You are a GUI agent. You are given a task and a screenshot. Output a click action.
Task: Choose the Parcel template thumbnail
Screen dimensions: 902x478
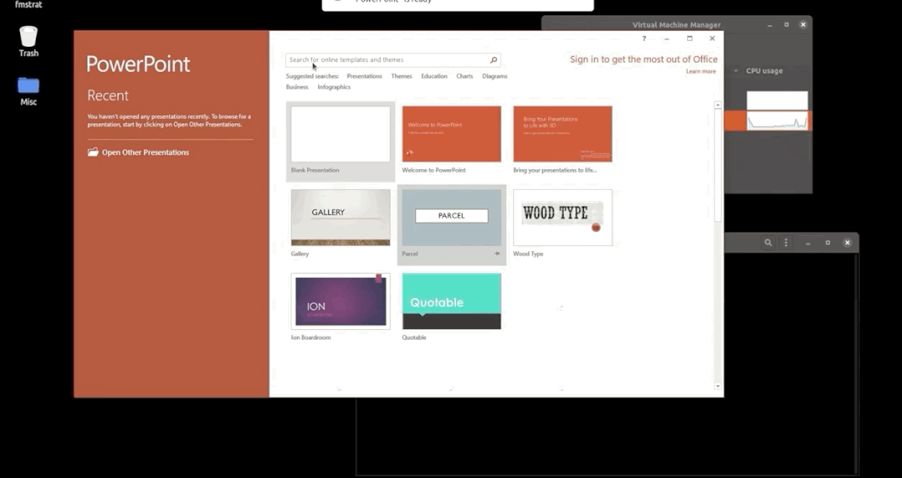click(452, 218)
